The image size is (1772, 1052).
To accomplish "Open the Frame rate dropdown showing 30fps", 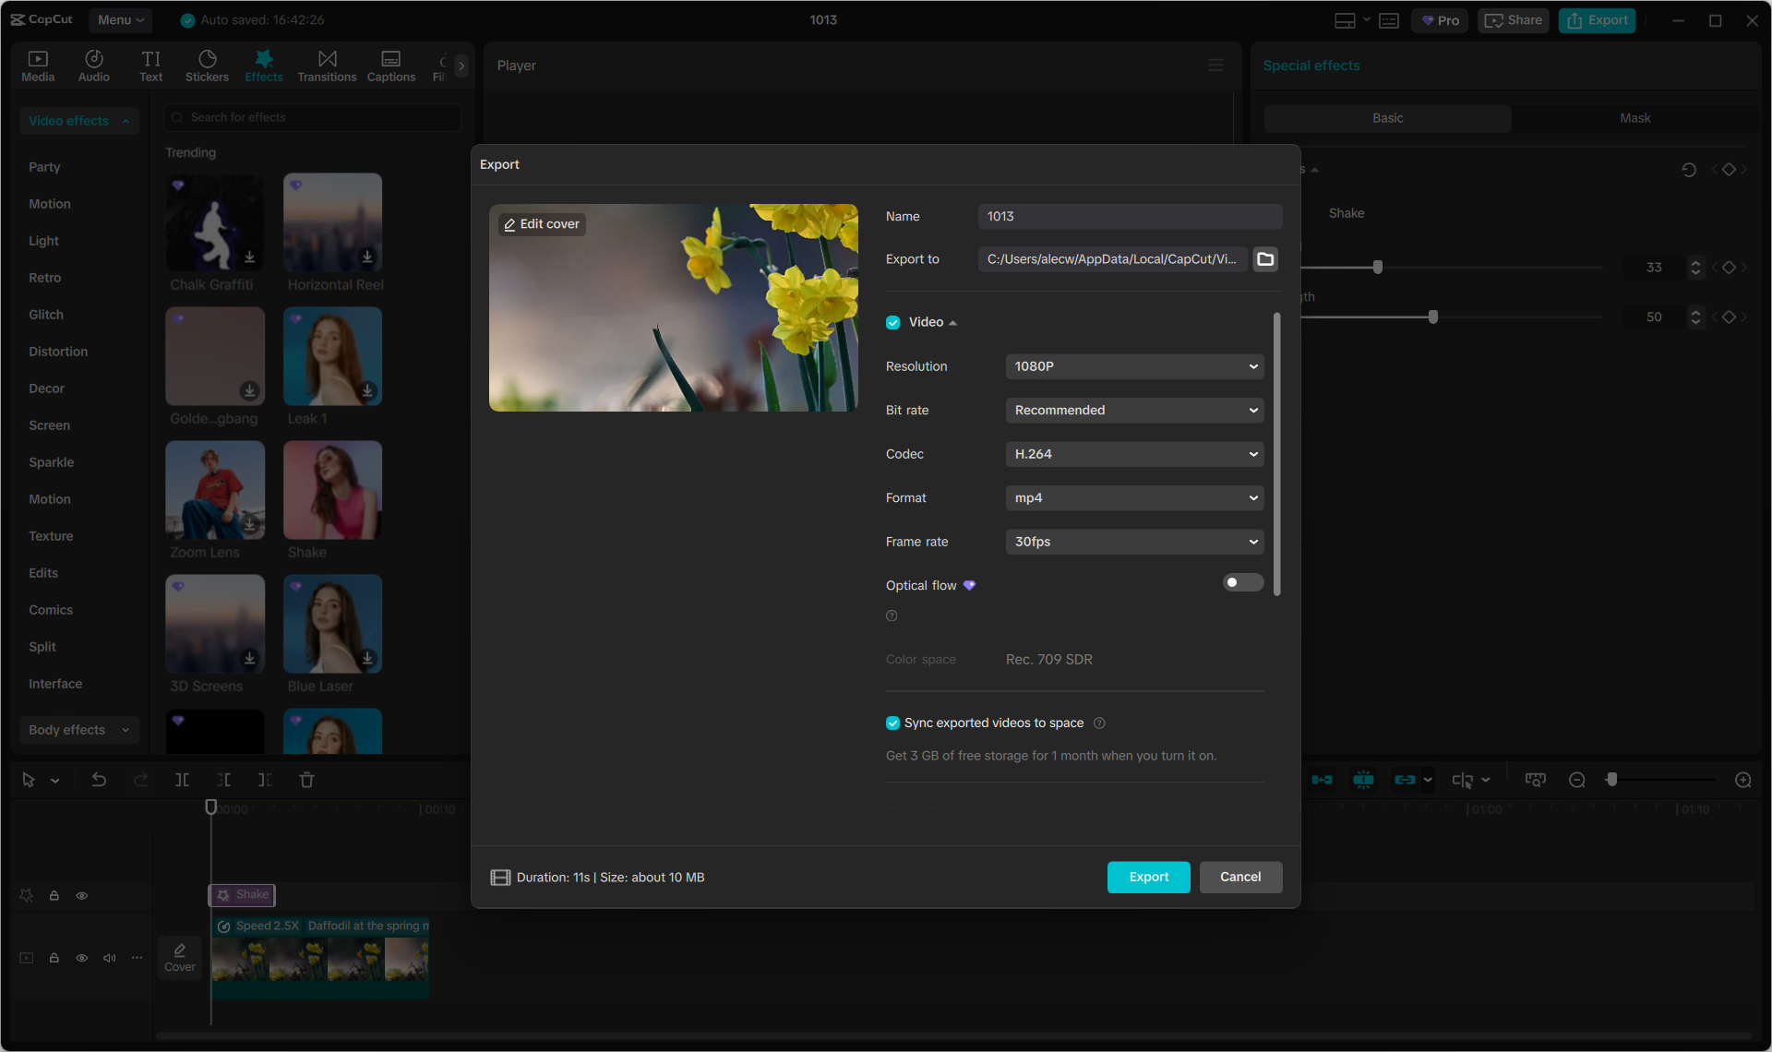I will click(1134, 542).
